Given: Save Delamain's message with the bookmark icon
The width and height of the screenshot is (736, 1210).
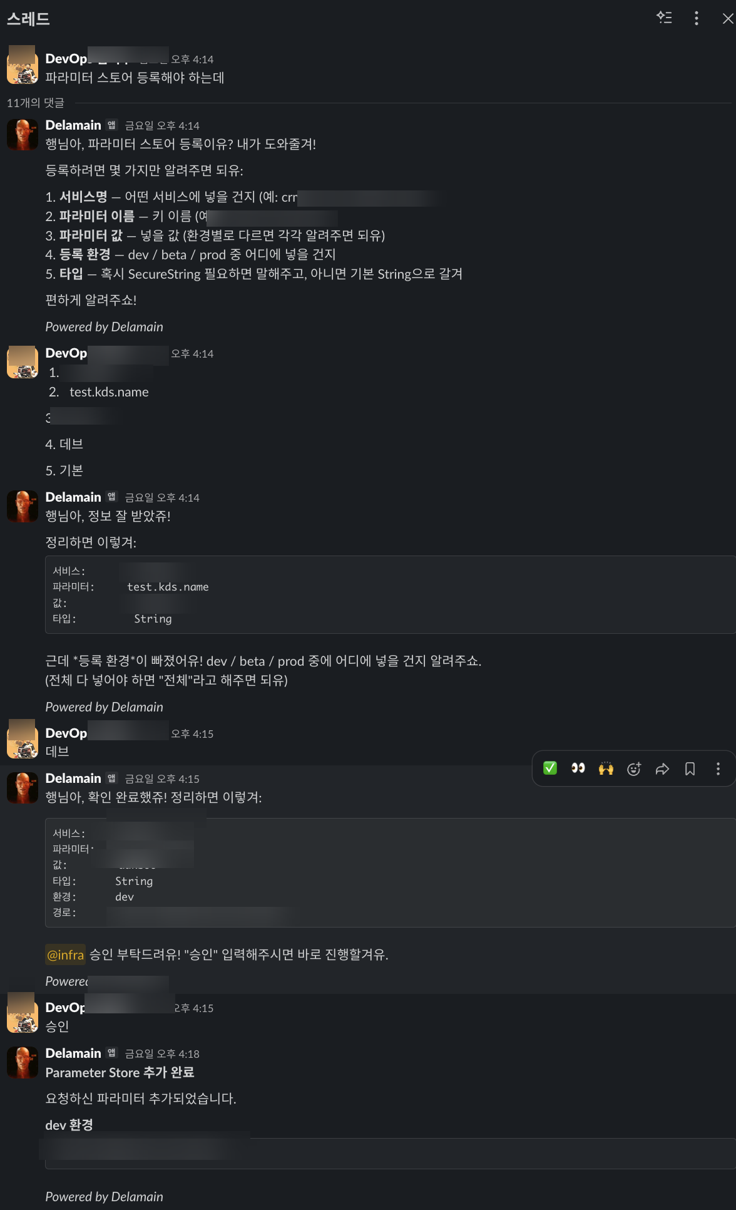Looking at the screenshot, I should 690,768.
